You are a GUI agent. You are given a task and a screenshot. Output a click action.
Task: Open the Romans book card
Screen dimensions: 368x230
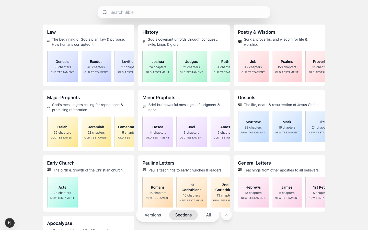click(x=158, y=192)
